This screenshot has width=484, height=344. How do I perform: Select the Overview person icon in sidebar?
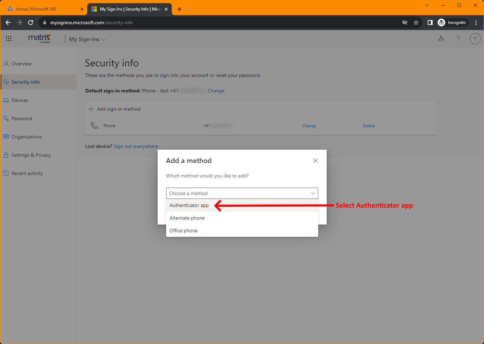6,64
